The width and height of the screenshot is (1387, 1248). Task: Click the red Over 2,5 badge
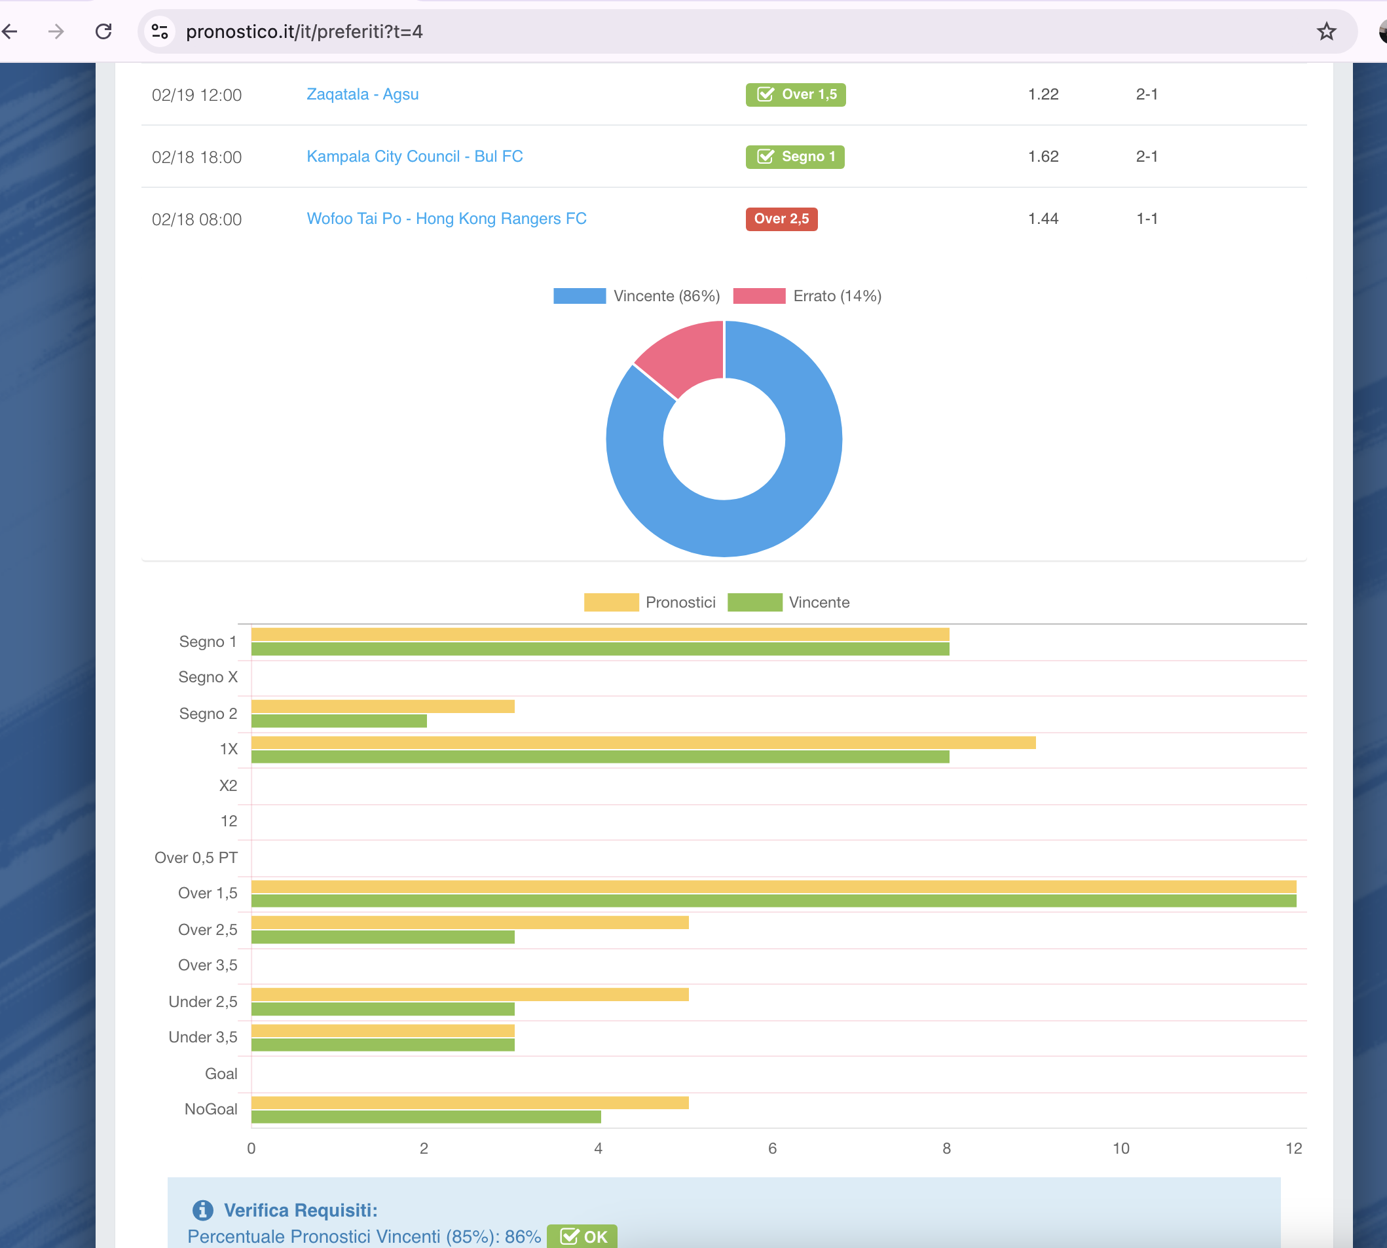coord(781,219)
